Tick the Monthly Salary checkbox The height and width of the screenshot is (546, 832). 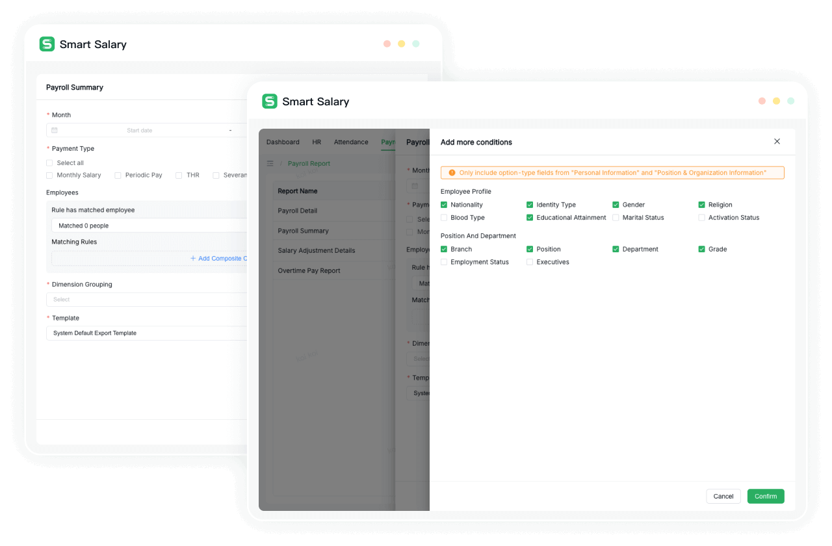[x=49, y=175]
